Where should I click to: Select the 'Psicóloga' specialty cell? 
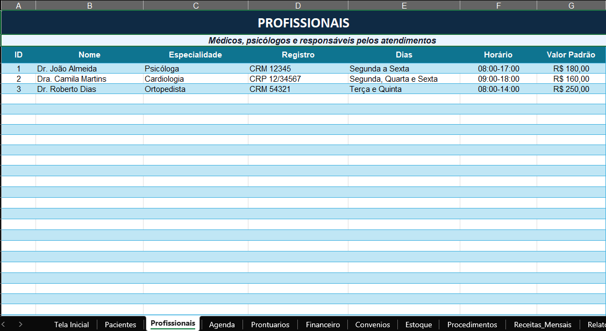pos(196,69)
